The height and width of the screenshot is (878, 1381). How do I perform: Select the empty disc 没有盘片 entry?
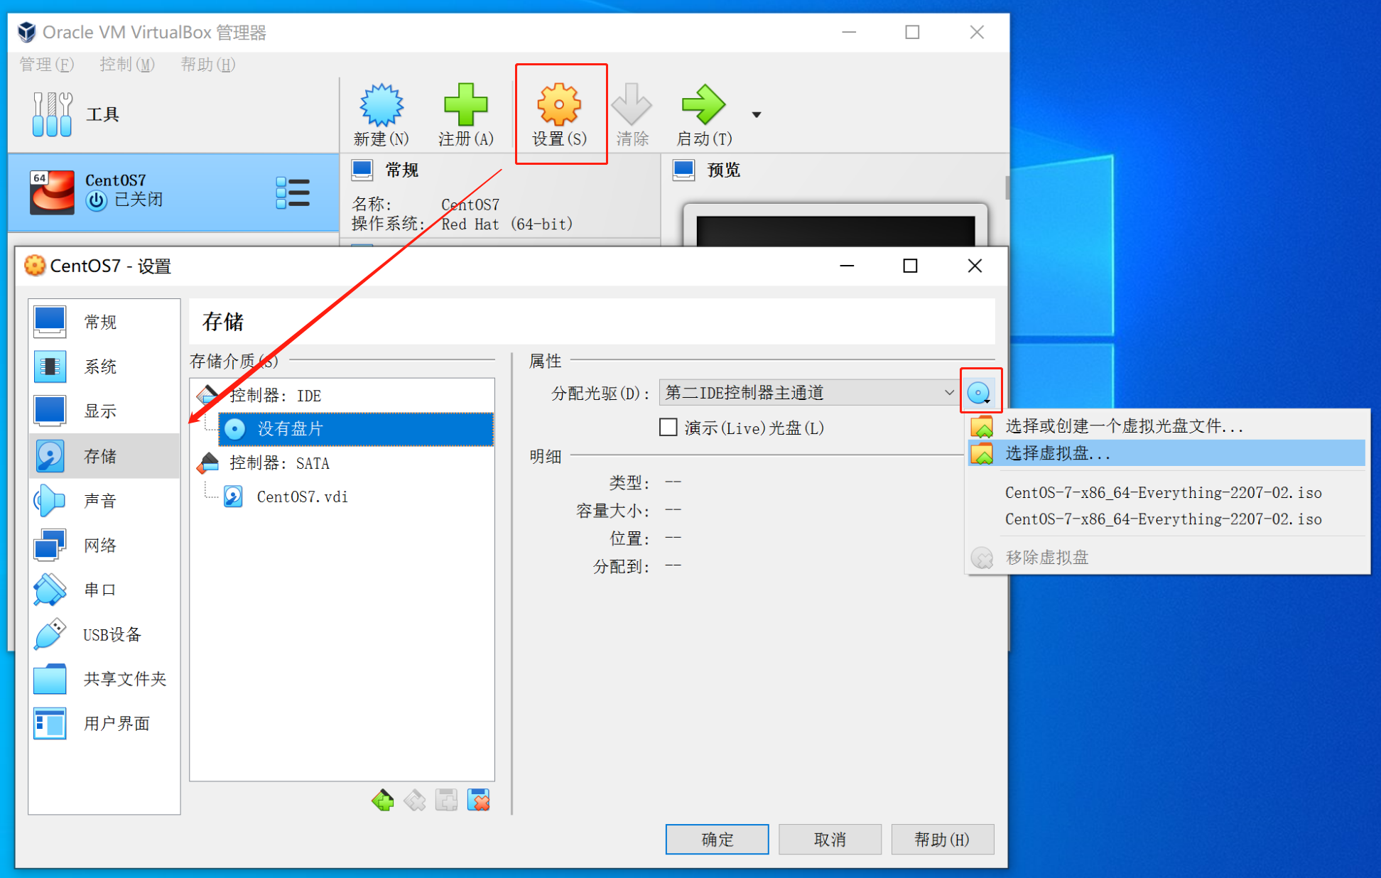356,429
